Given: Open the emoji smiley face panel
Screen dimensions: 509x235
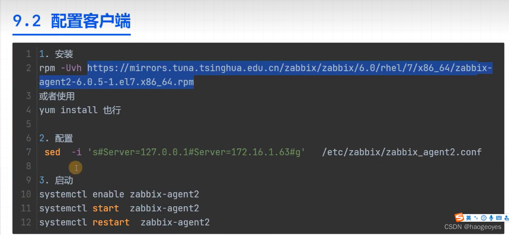Looking at the screenshot, I should point(484,218).
